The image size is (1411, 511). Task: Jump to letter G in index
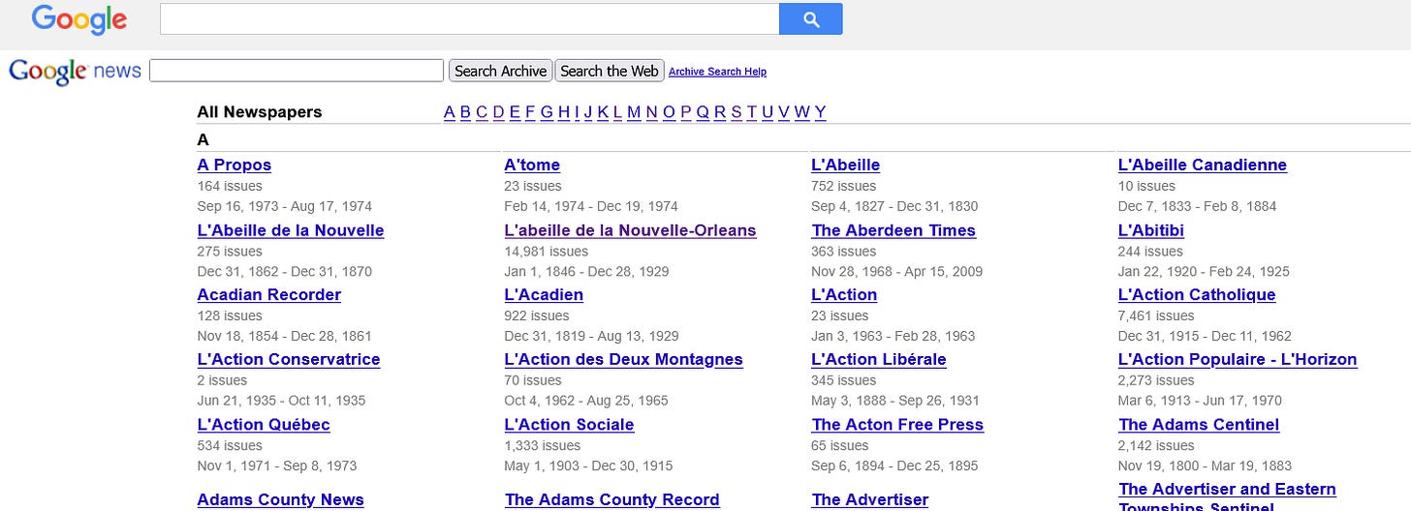click(547, 112)
